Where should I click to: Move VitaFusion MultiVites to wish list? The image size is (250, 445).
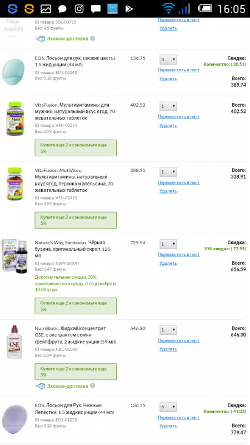tap(179, 182)
